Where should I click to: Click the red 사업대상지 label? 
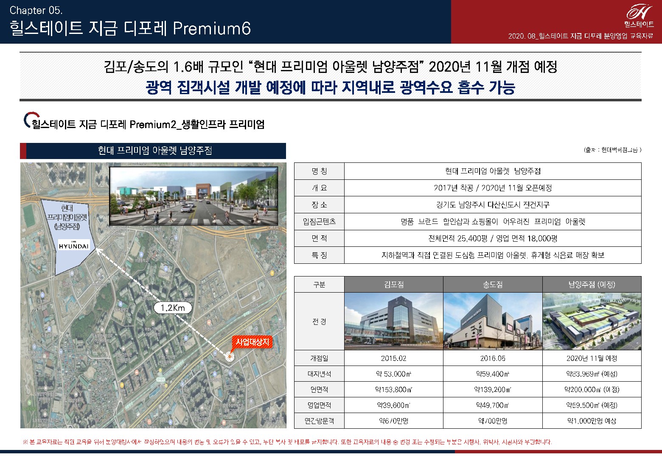[252, 342]
